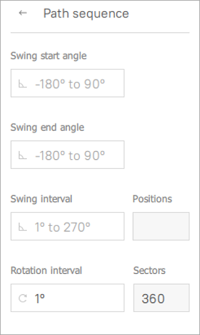Click the rotation icon in Rotation interval field
Viewport: 200px width, 335px height.
click(x=23, y=298)
